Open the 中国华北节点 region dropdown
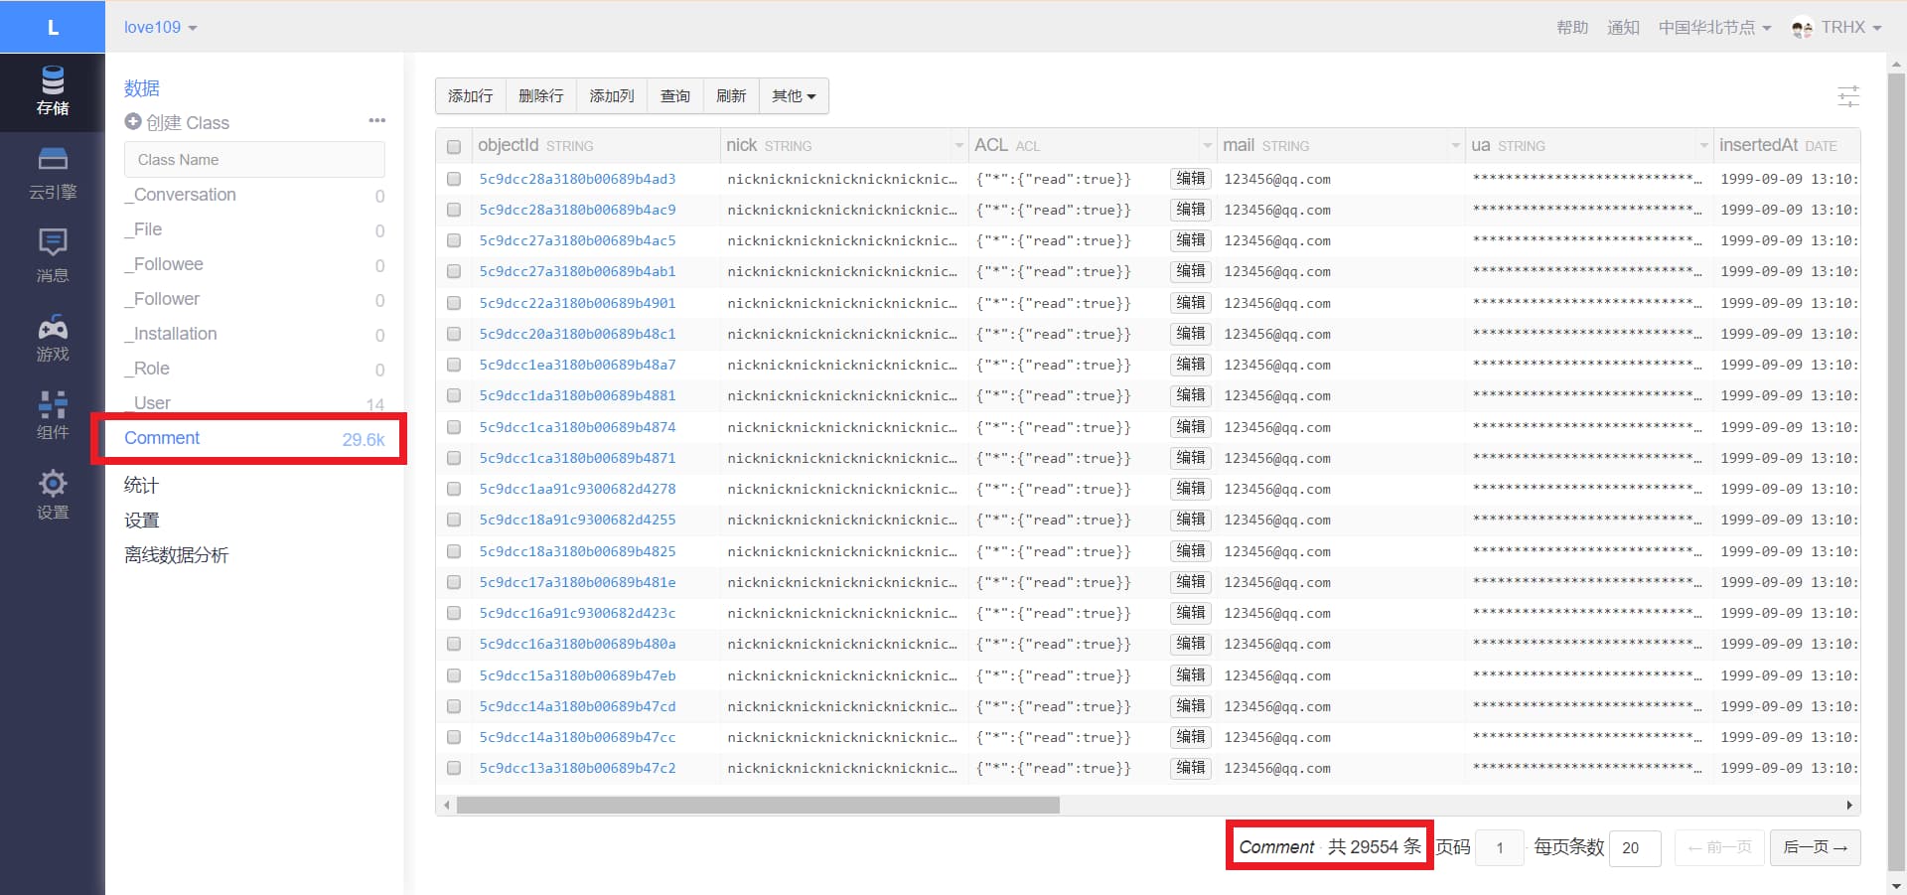The image size is (1907, 895). pos(1714,28)
